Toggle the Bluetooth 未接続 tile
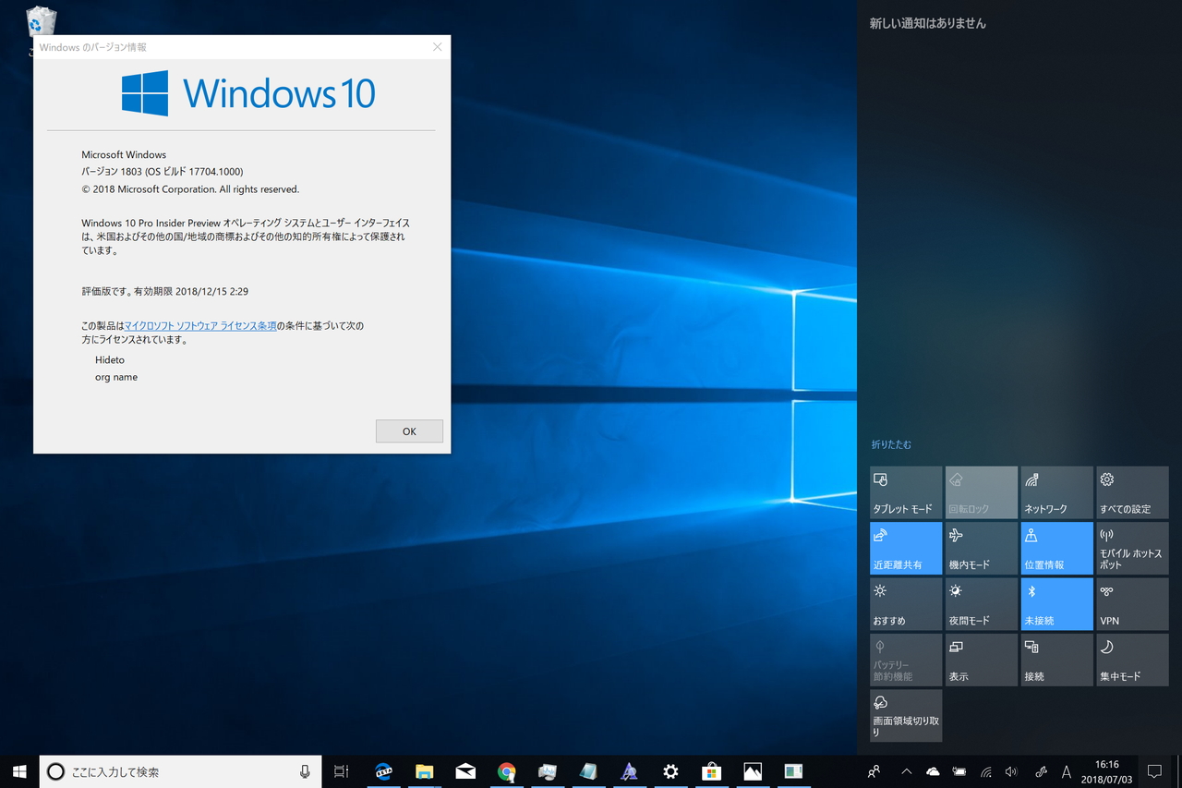 (x=1056, y=604)
